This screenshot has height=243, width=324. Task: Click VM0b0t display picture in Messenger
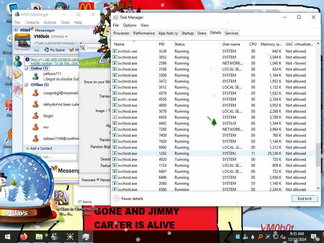[x=22, y=41]
